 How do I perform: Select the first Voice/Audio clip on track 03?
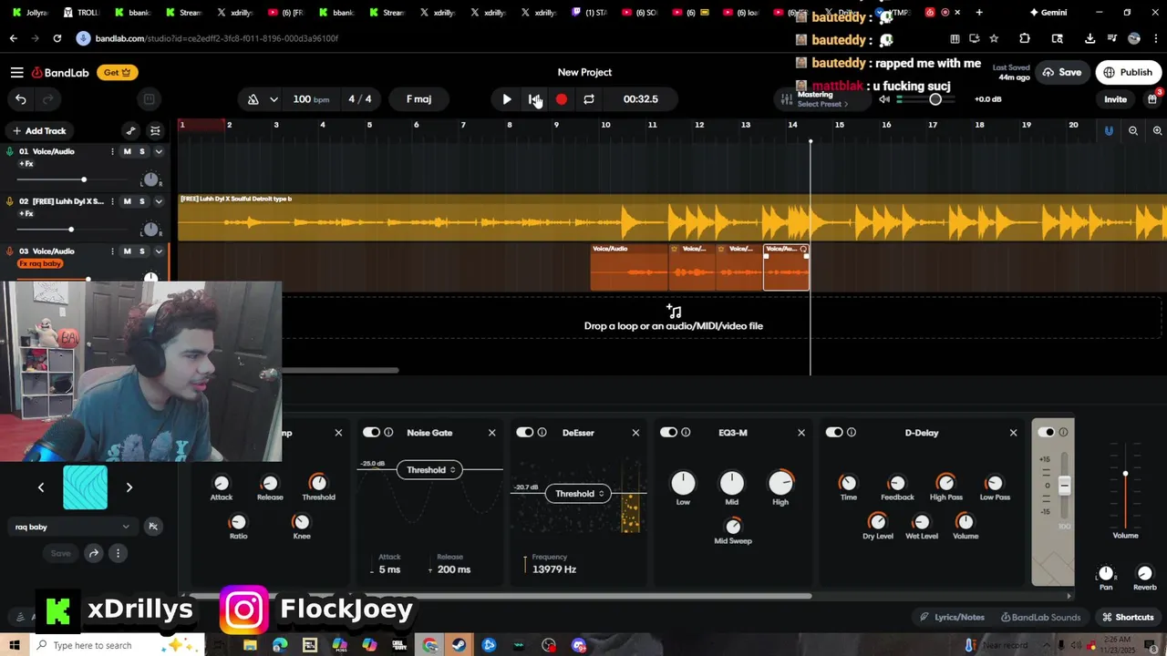pyautogui.click(x=629, y=267)
